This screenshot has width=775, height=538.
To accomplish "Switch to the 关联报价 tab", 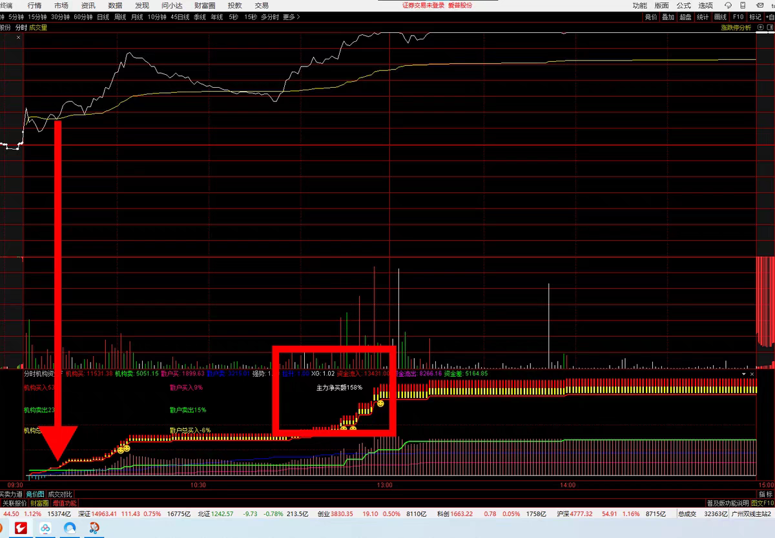I will pyautogui.click(x=15, y=503).
